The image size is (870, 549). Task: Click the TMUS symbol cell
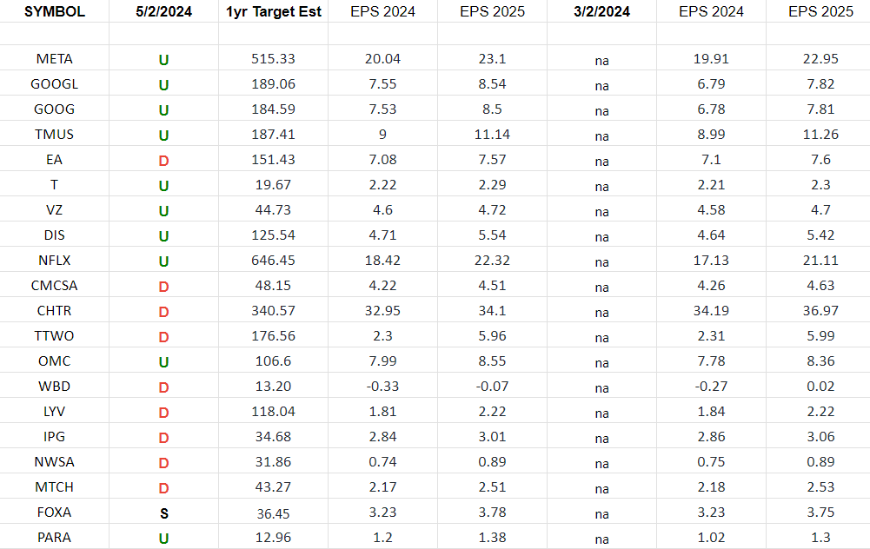(x=55, y=135)
